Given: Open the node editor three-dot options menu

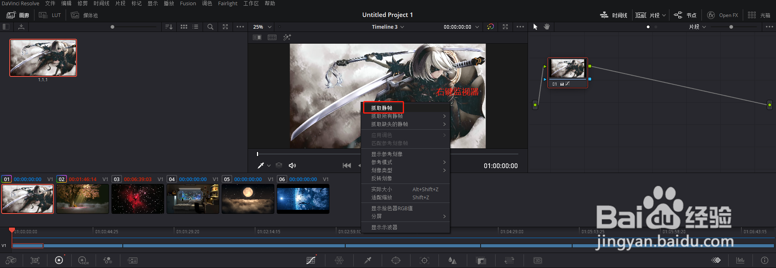Looking at the screenshot, I should click(769, 27).
